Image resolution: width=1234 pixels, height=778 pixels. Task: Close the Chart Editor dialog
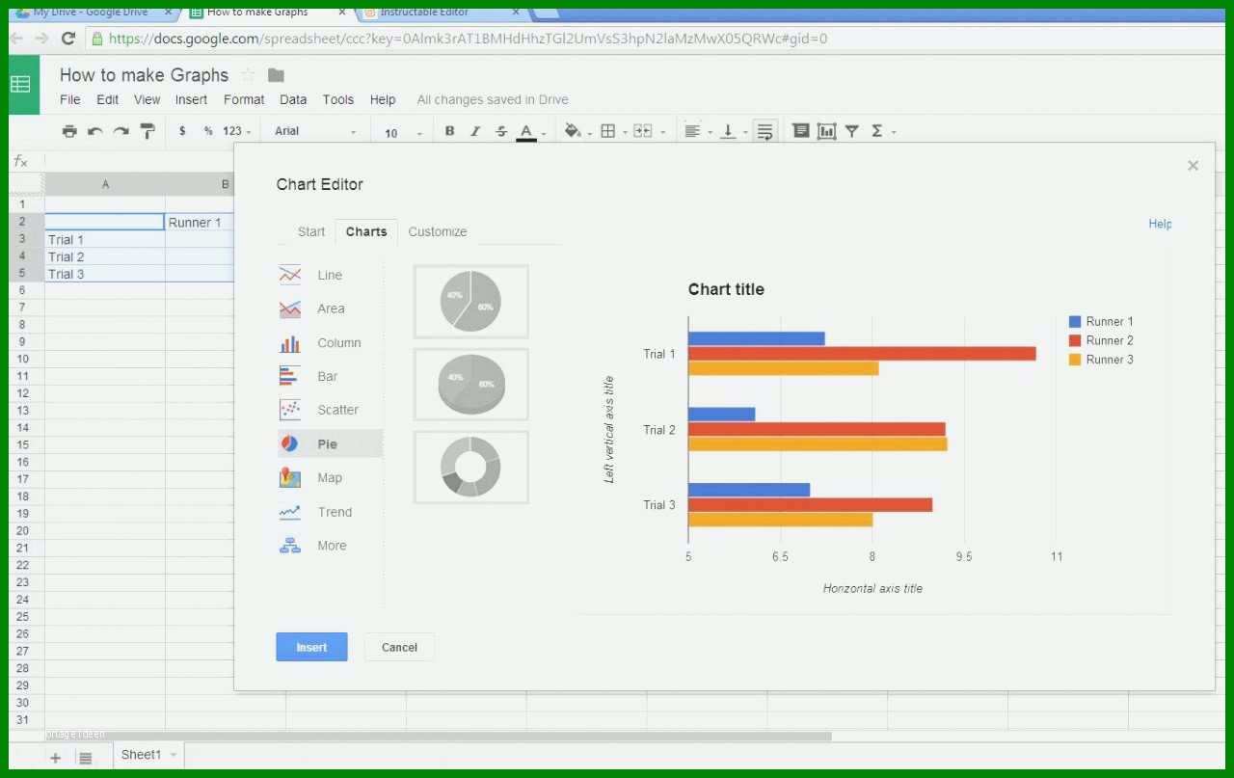(x=1193, y=166)
